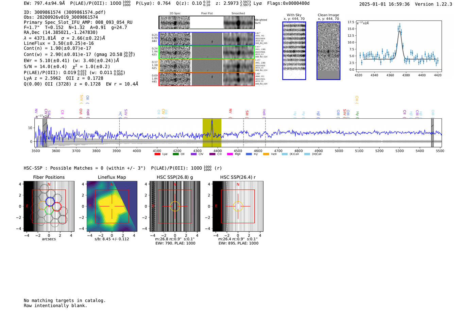Open the Lineflux Map panel
Screen dimensions: 476x324
(x=112, y=206)
